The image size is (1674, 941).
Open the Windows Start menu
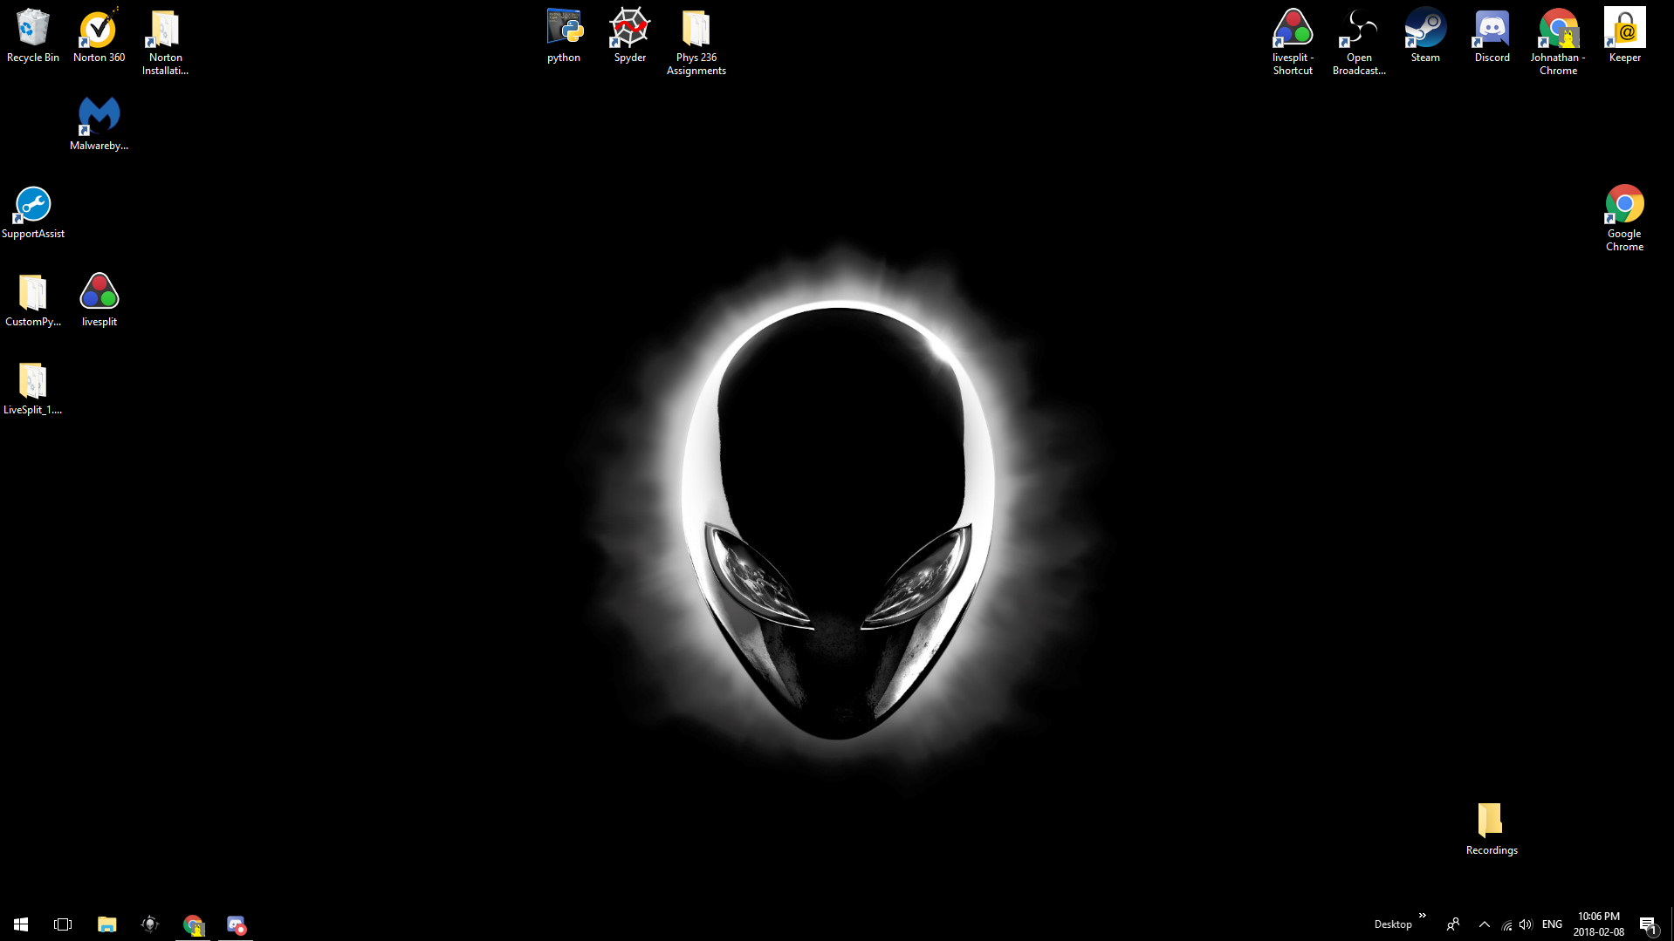coord(21,924)
